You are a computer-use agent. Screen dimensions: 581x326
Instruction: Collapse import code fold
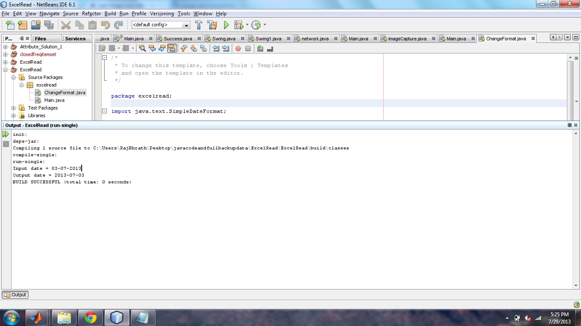pyautogui.click(x=104, y=111)
